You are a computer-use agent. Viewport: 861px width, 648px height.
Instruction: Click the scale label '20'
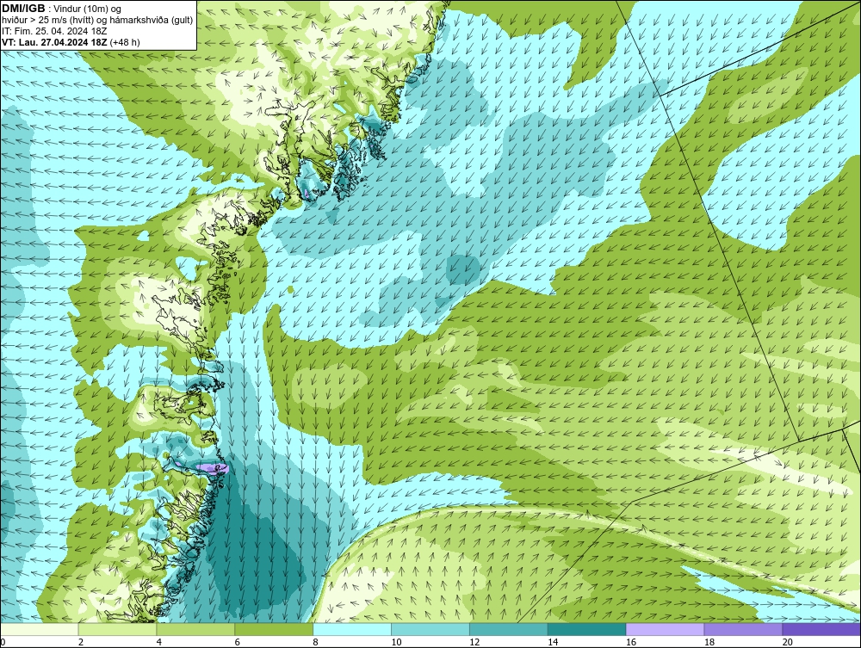pyautogui.click(x=788, y=642)
